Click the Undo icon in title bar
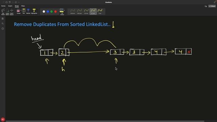This screenshot has height=122, width=217. point(10,2)
